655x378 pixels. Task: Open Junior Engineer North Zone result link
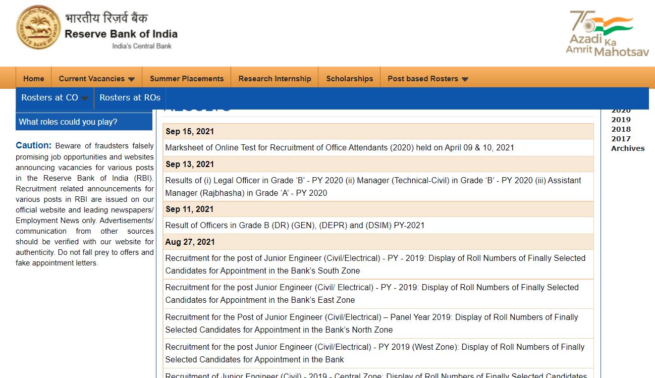click(x=372, y=323)
